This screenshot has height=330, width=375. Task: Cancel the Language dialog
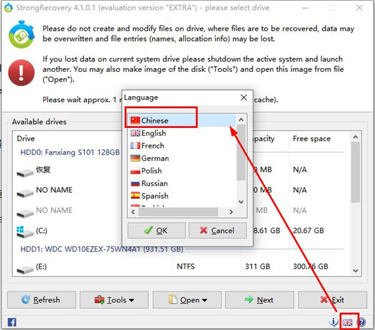217,230
